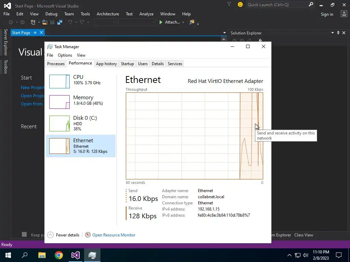
Task: Open Task Manager View menu
Action: tap(81, 55)
